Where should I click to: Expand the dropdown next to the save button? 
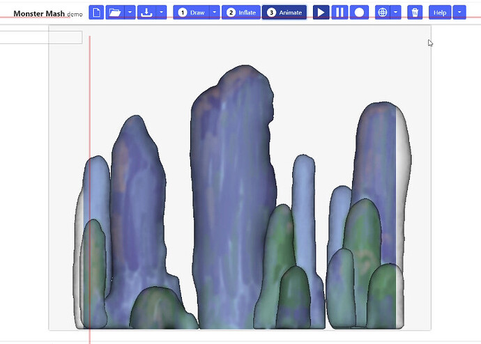point(161,13)
